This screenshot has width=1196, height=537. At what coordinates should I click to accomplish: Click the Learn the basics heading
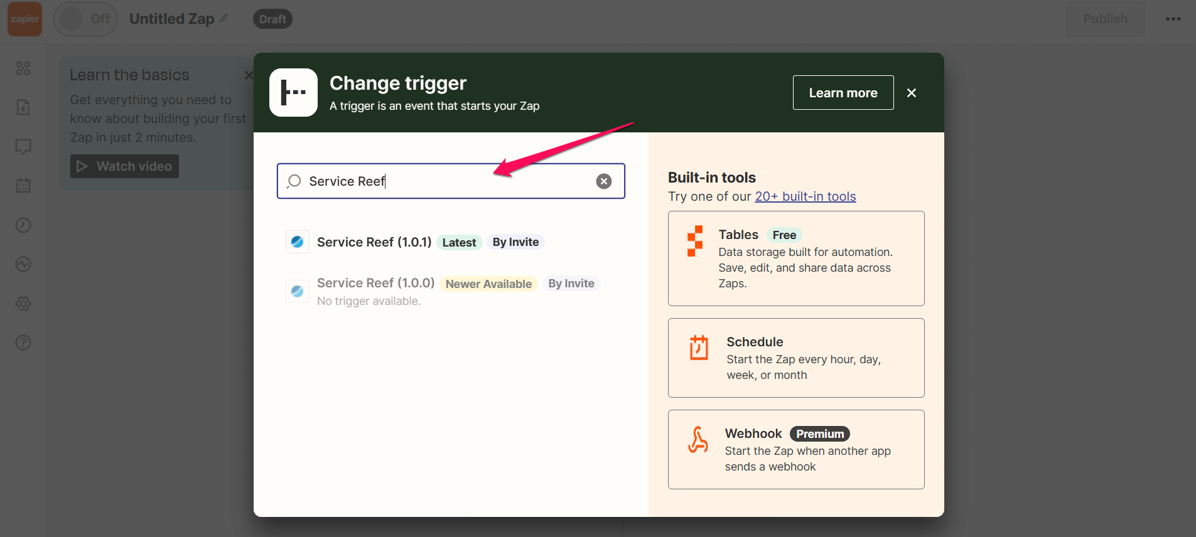click(129, 75)
